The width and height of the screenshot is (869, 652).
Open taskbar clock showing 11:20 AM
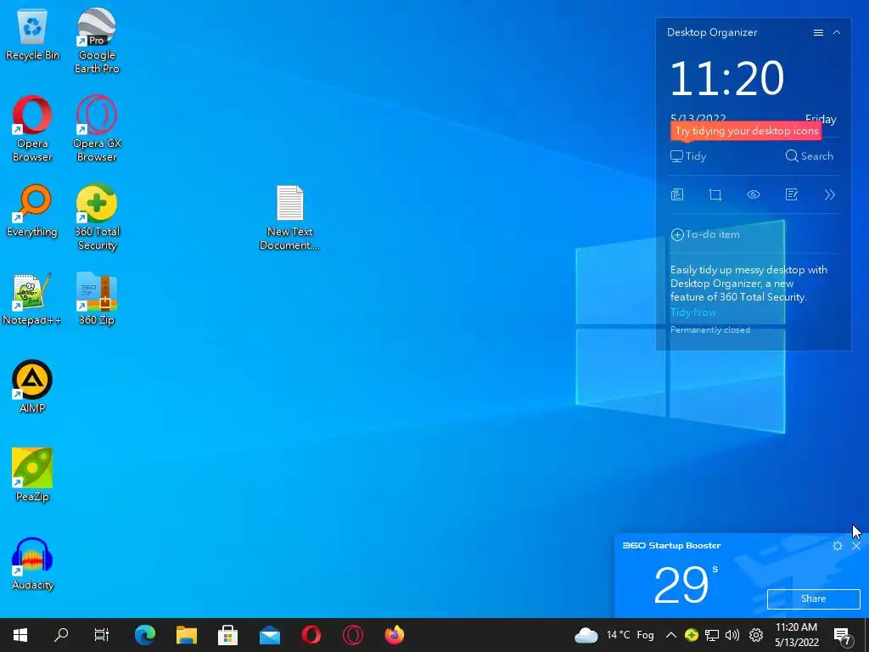pyautogui.click(x=796, y=635)
